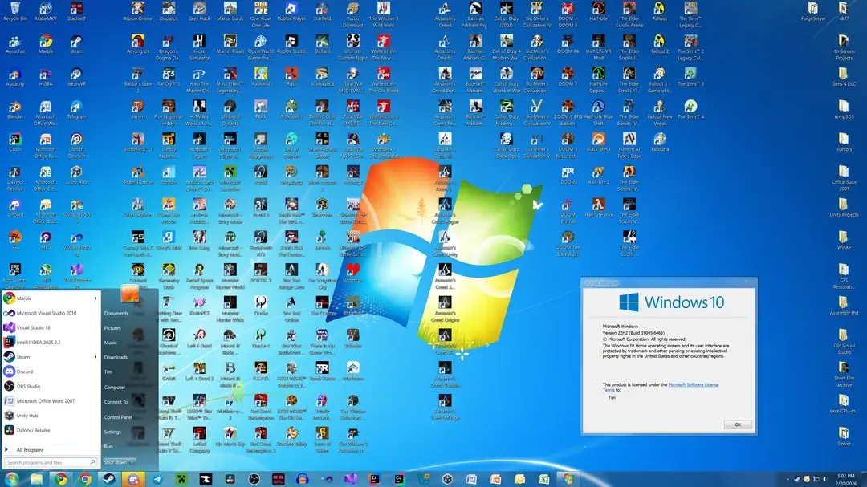Image resolution: width=867 pixels, height=487 pixels.
Task: Select the Sims 4 DLC folder
Action: 843,77
